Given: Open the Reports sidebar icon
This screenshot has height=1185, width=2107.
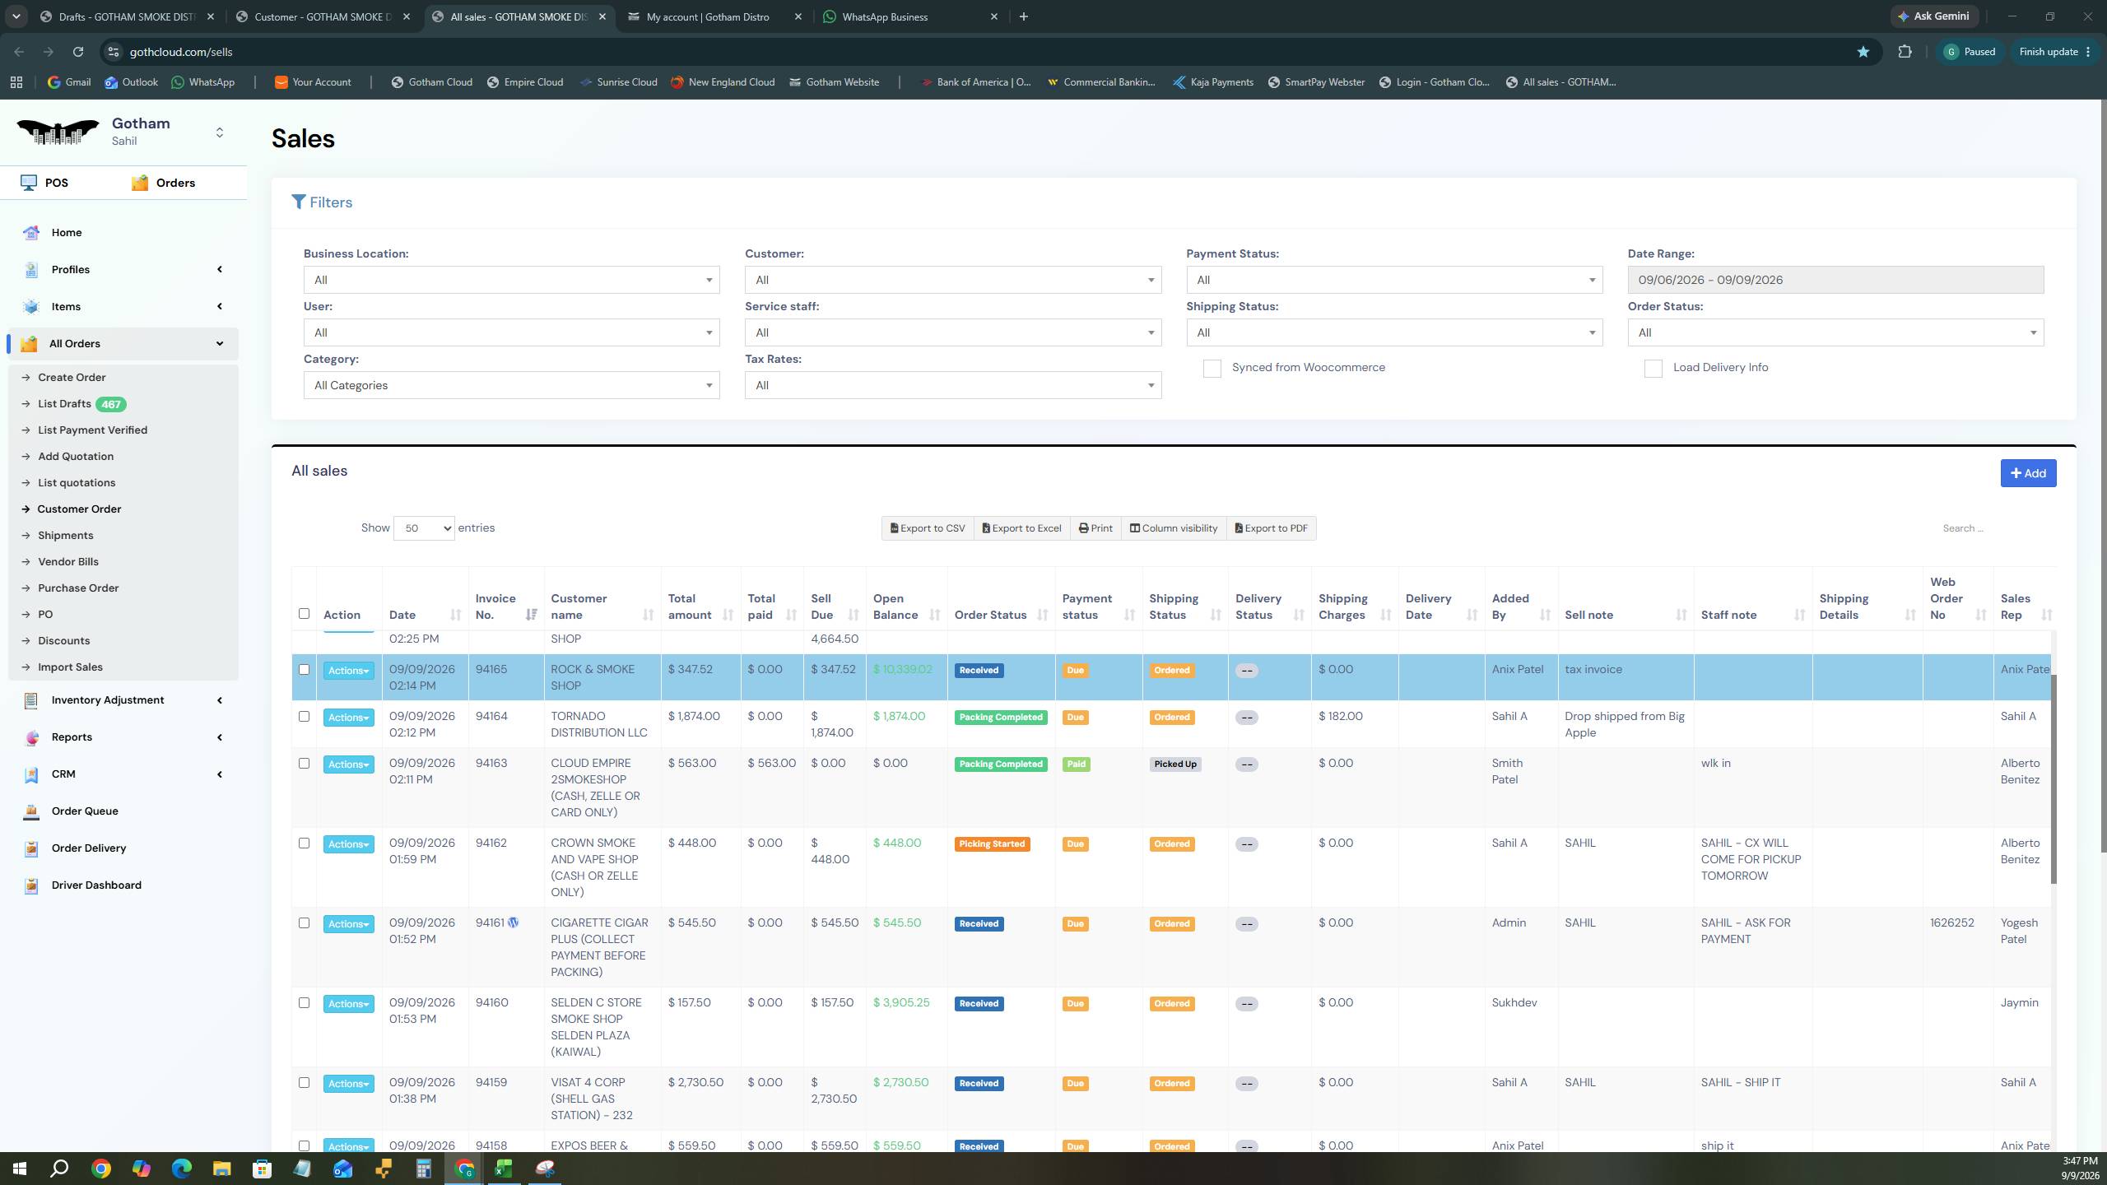Looking at the screenshot, I should (x=31, y=737).
